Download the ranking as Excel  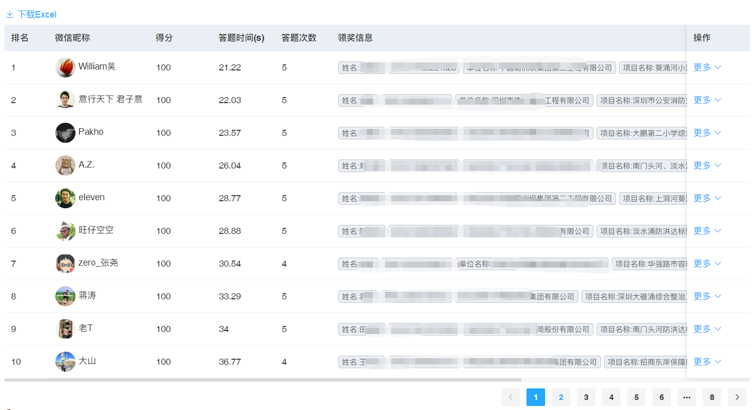(x=37, y=15)
